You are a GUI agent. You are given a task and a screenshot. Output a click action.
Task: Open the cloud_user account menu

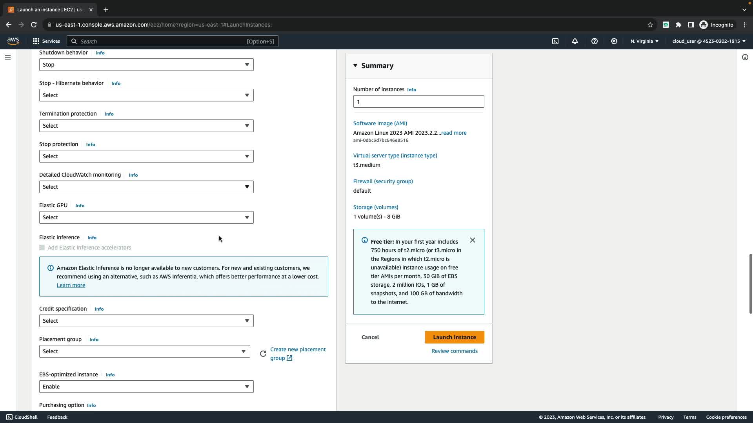point(709,41)
